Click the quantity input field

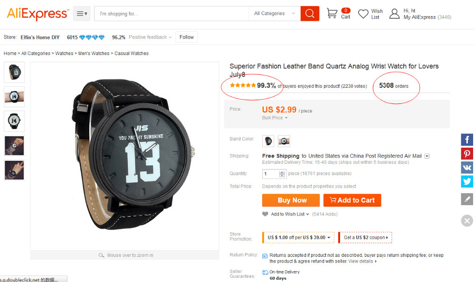pos(271,174)
